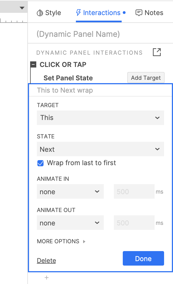
Task: Click the Add Target button
Action: (x=146, y=78)
